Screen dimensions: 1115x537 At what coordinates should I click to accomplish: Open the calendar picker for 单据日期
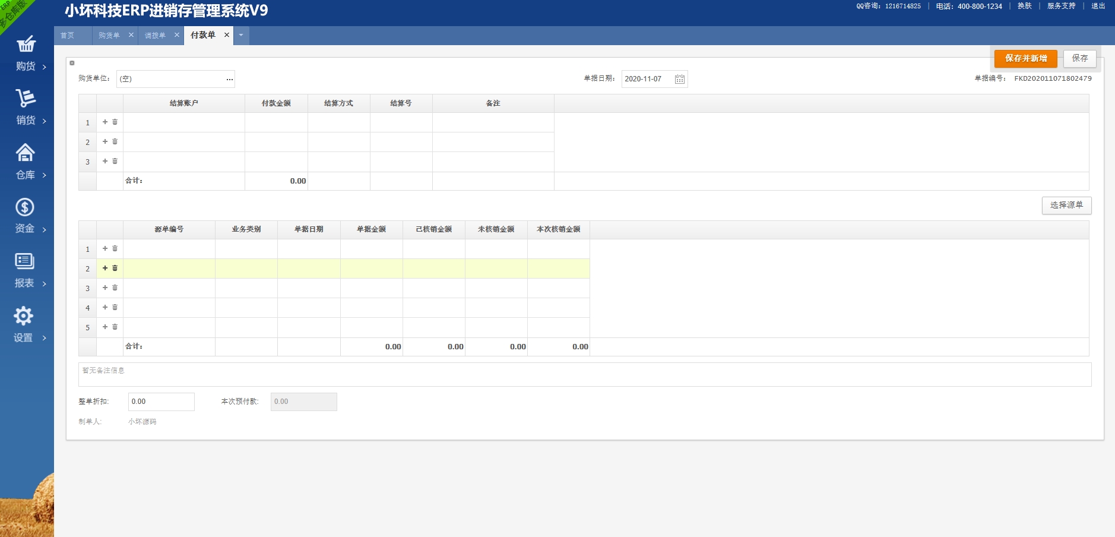(x=680, y=79)
